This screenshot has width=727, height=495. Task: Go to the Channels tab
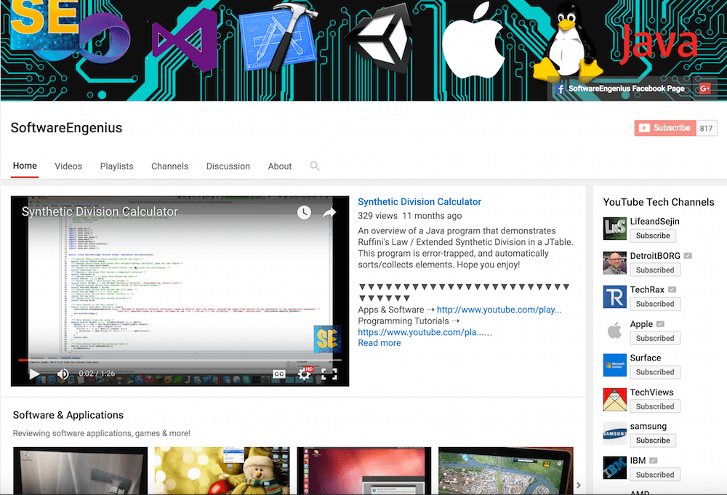169,166
